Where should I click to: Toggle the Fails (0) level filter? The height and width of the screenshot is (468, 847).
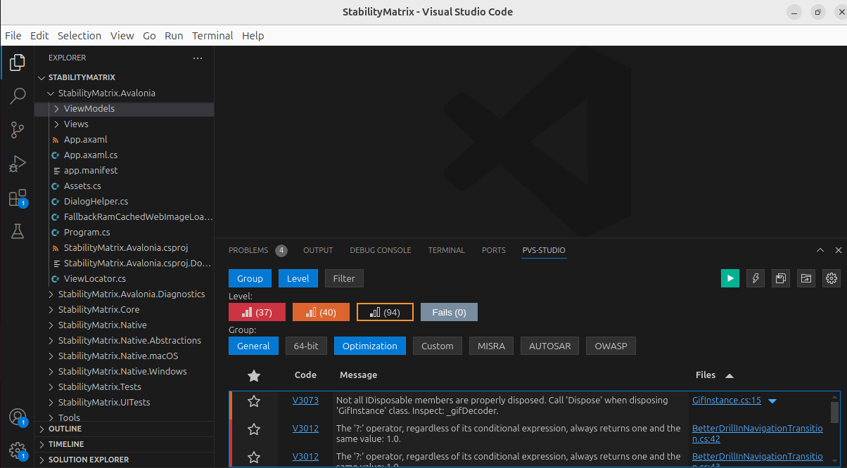tap(449, 312)
